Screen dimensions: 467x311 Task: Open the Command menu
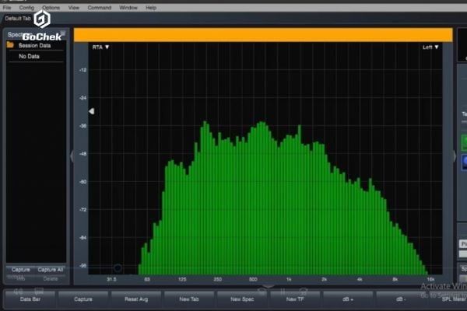pos(100,8)
